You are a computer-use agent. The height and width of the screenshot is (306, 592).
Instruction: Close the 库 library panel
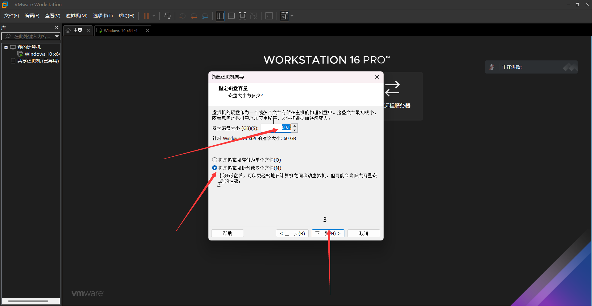[x=56, y=28]
